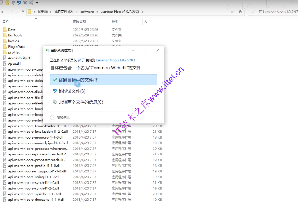Expand address bar history dropdown
Screen dimensions: 298x203
click(x=232, y=12)
